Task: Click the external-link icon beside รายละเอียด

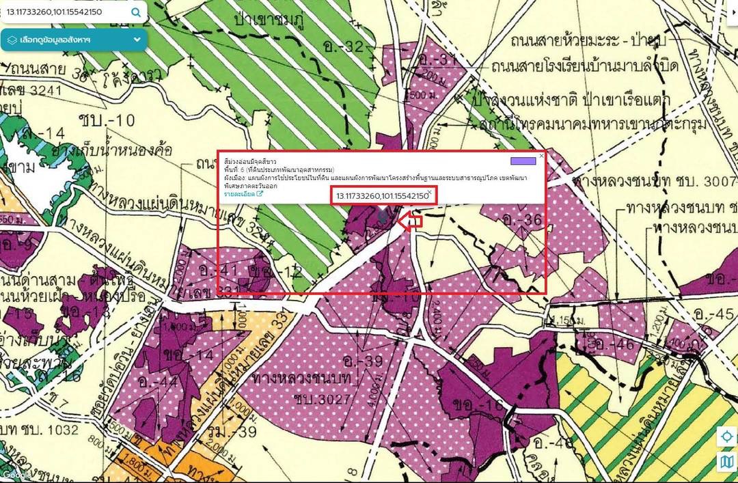Action: [x=260, y=194]
